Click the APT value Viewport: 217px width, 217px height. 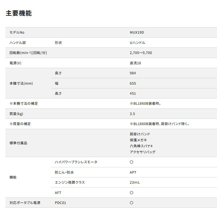coord(133,172)
